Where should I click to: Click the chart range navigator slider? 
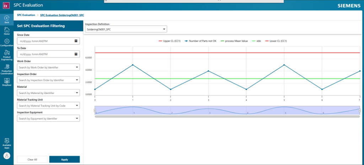[227, 110]
